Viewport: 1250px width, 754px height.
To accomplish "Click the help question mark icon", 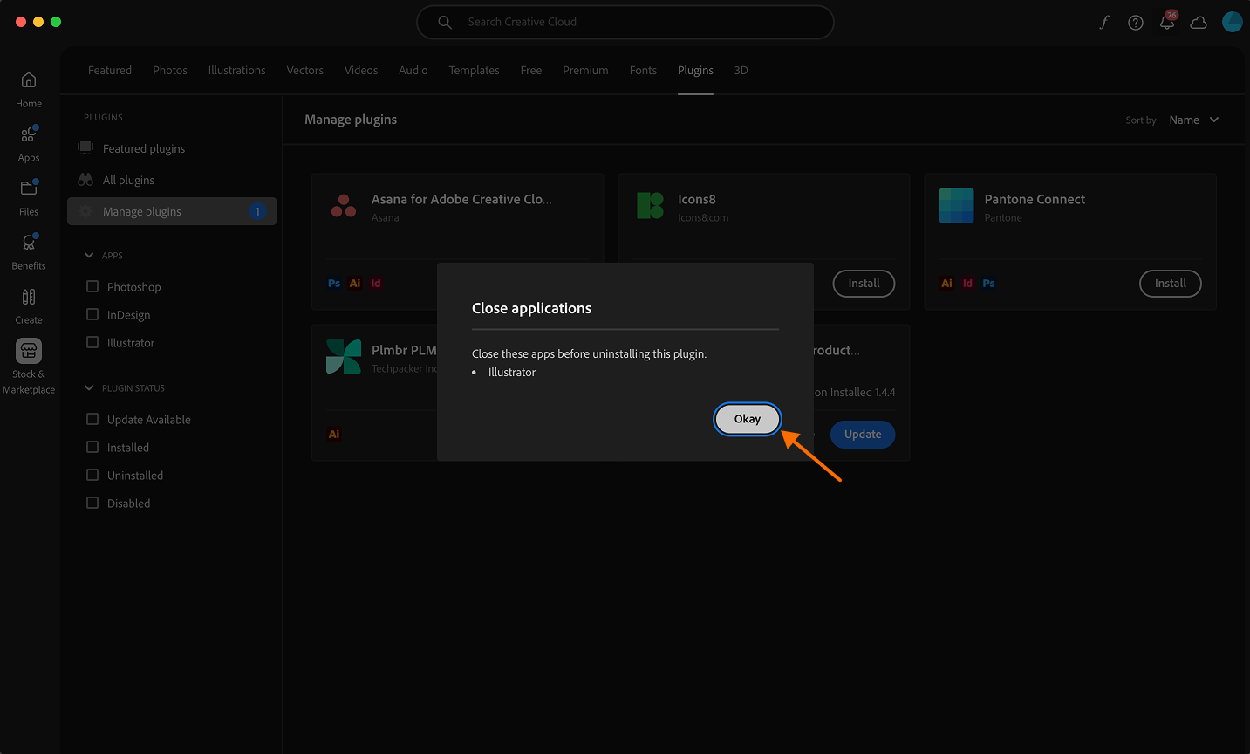I will 1135,23.
